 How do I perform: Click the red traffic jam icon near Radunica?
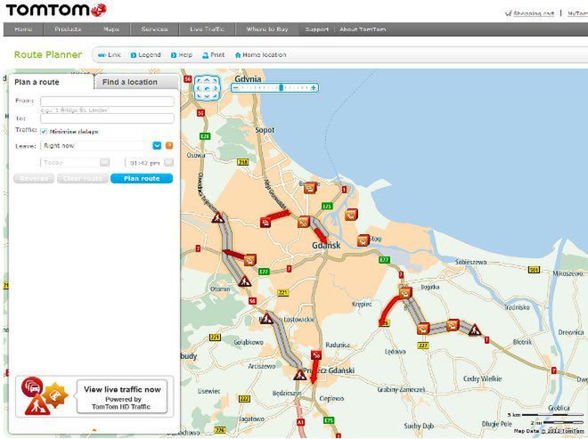tap(316, 354)
